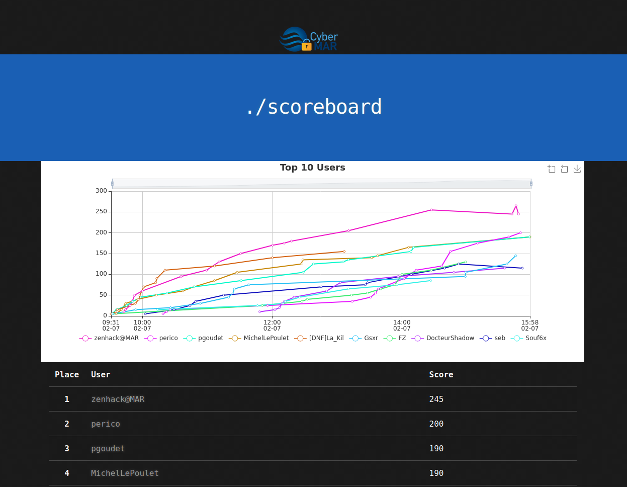Click the left handle of zoom slider

coord(112,184)
